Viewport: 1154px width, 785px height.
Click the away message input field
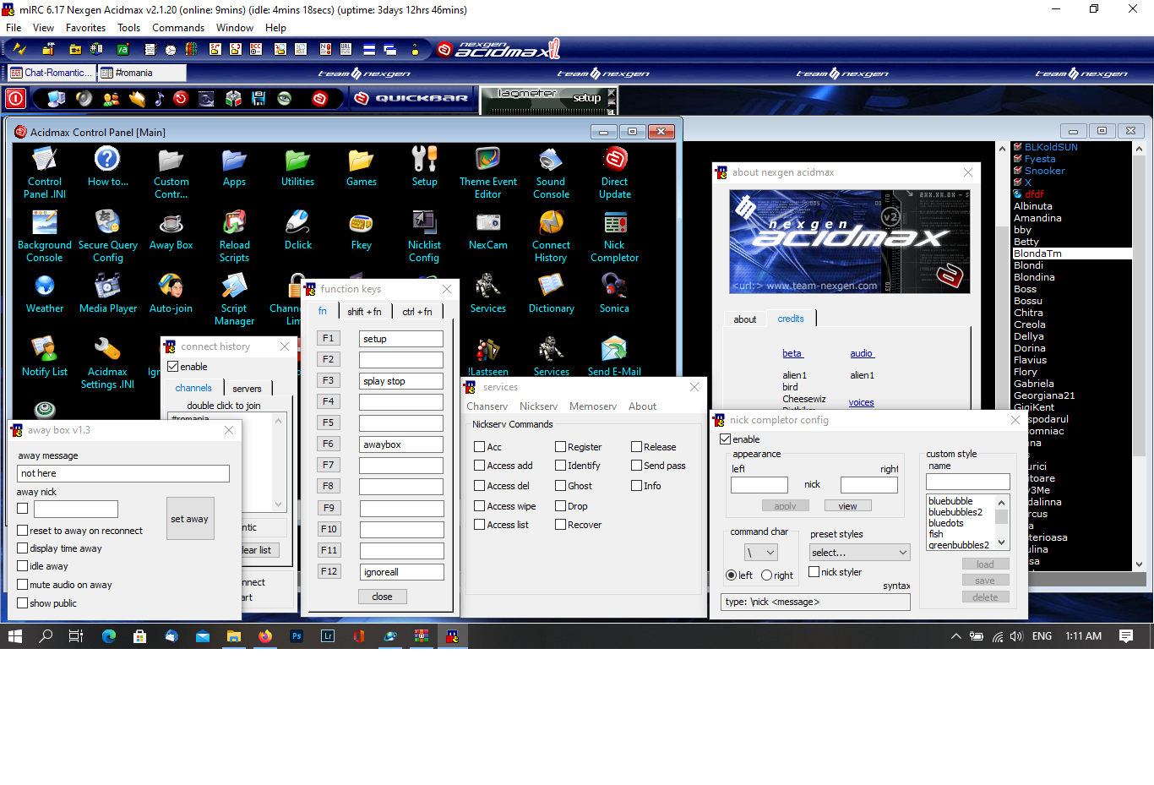pyautogui.click(x=123, y=473)
